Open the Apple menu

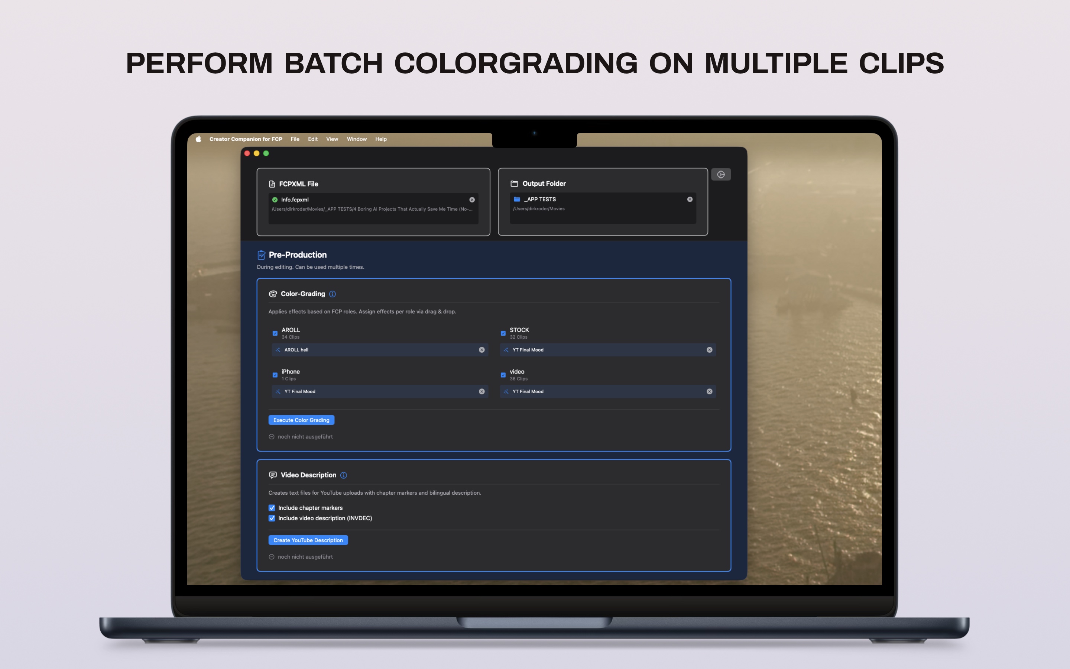198,139
